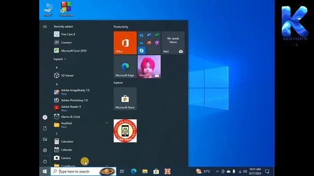Open Pictures from Start sidebar
The image size is (314, 176).
(x=45, y=139)
